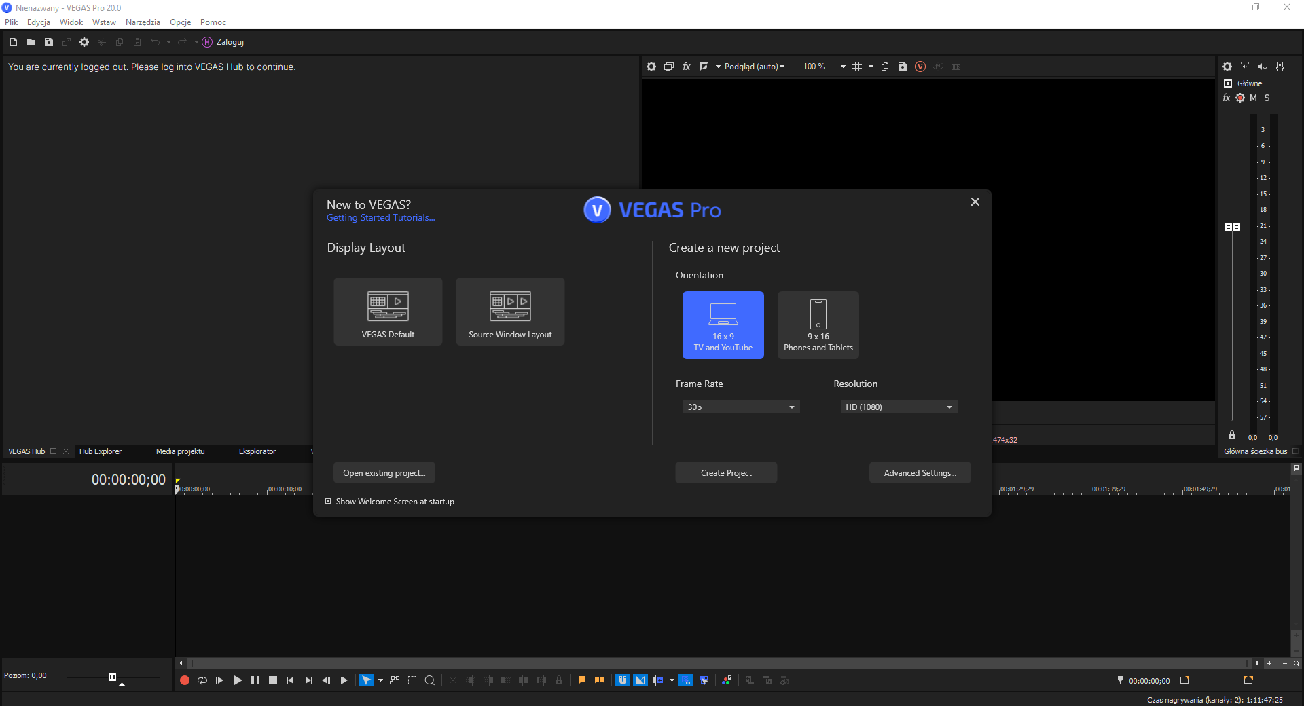Open mixing console sliders icon

coord(1280,67)
